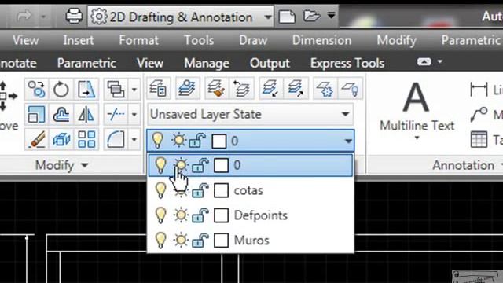Image resolution: width=503 pixels, height=283 pixels.
Task: Select the Stretch tool icon
Action: click(86, 89)
